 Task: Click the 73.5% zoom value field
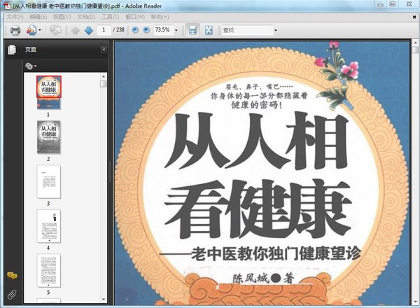163,29
